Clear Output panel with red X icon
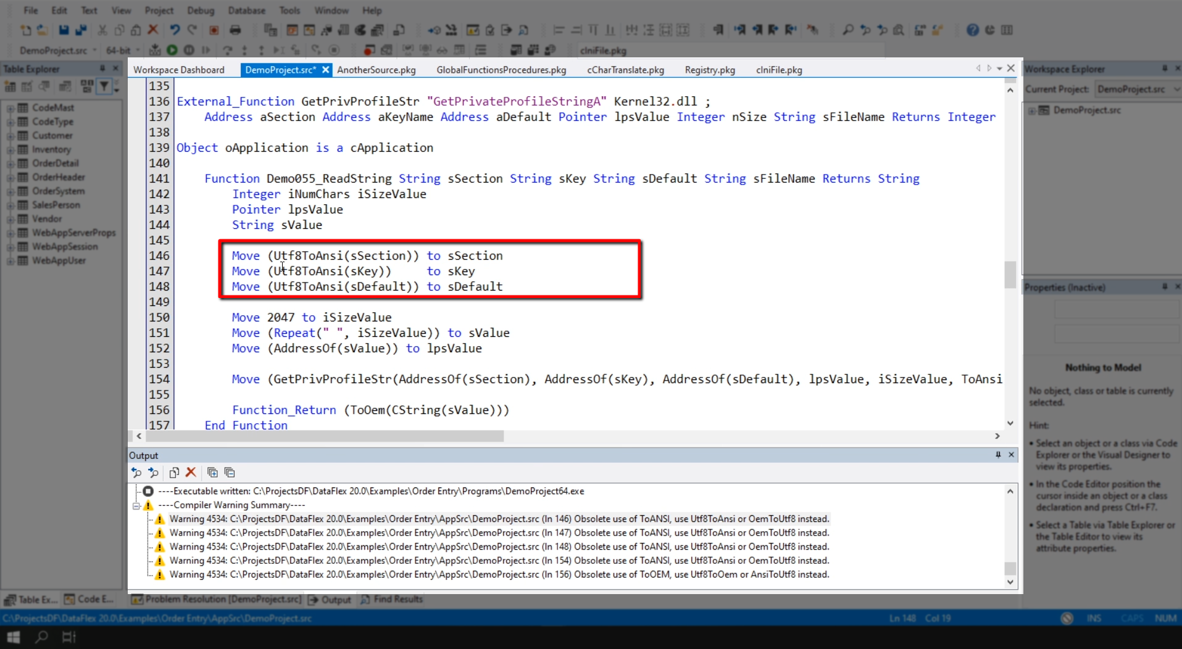Image resolution: width=1182 pixels, height=649 pixels. [x=191, y=473]
